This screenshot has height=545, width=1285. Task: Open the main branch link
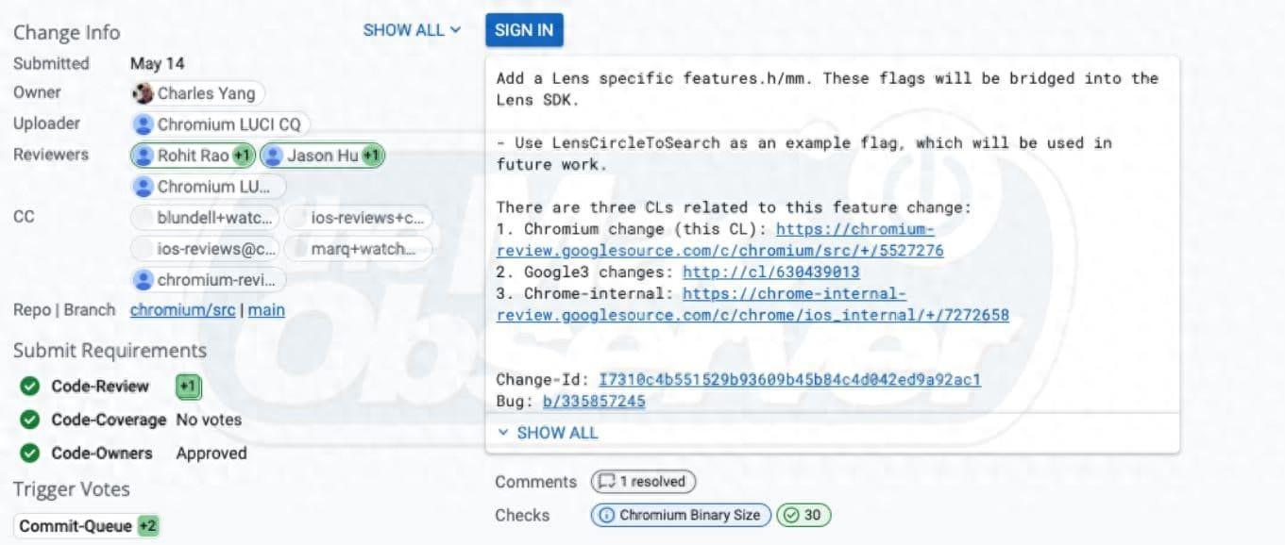point(266,310)
